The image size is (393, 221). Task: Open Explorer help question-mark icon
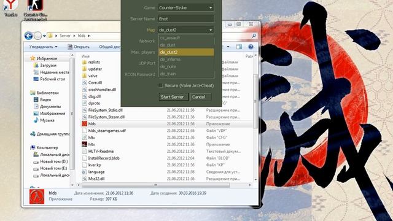[x=251, y=47]
